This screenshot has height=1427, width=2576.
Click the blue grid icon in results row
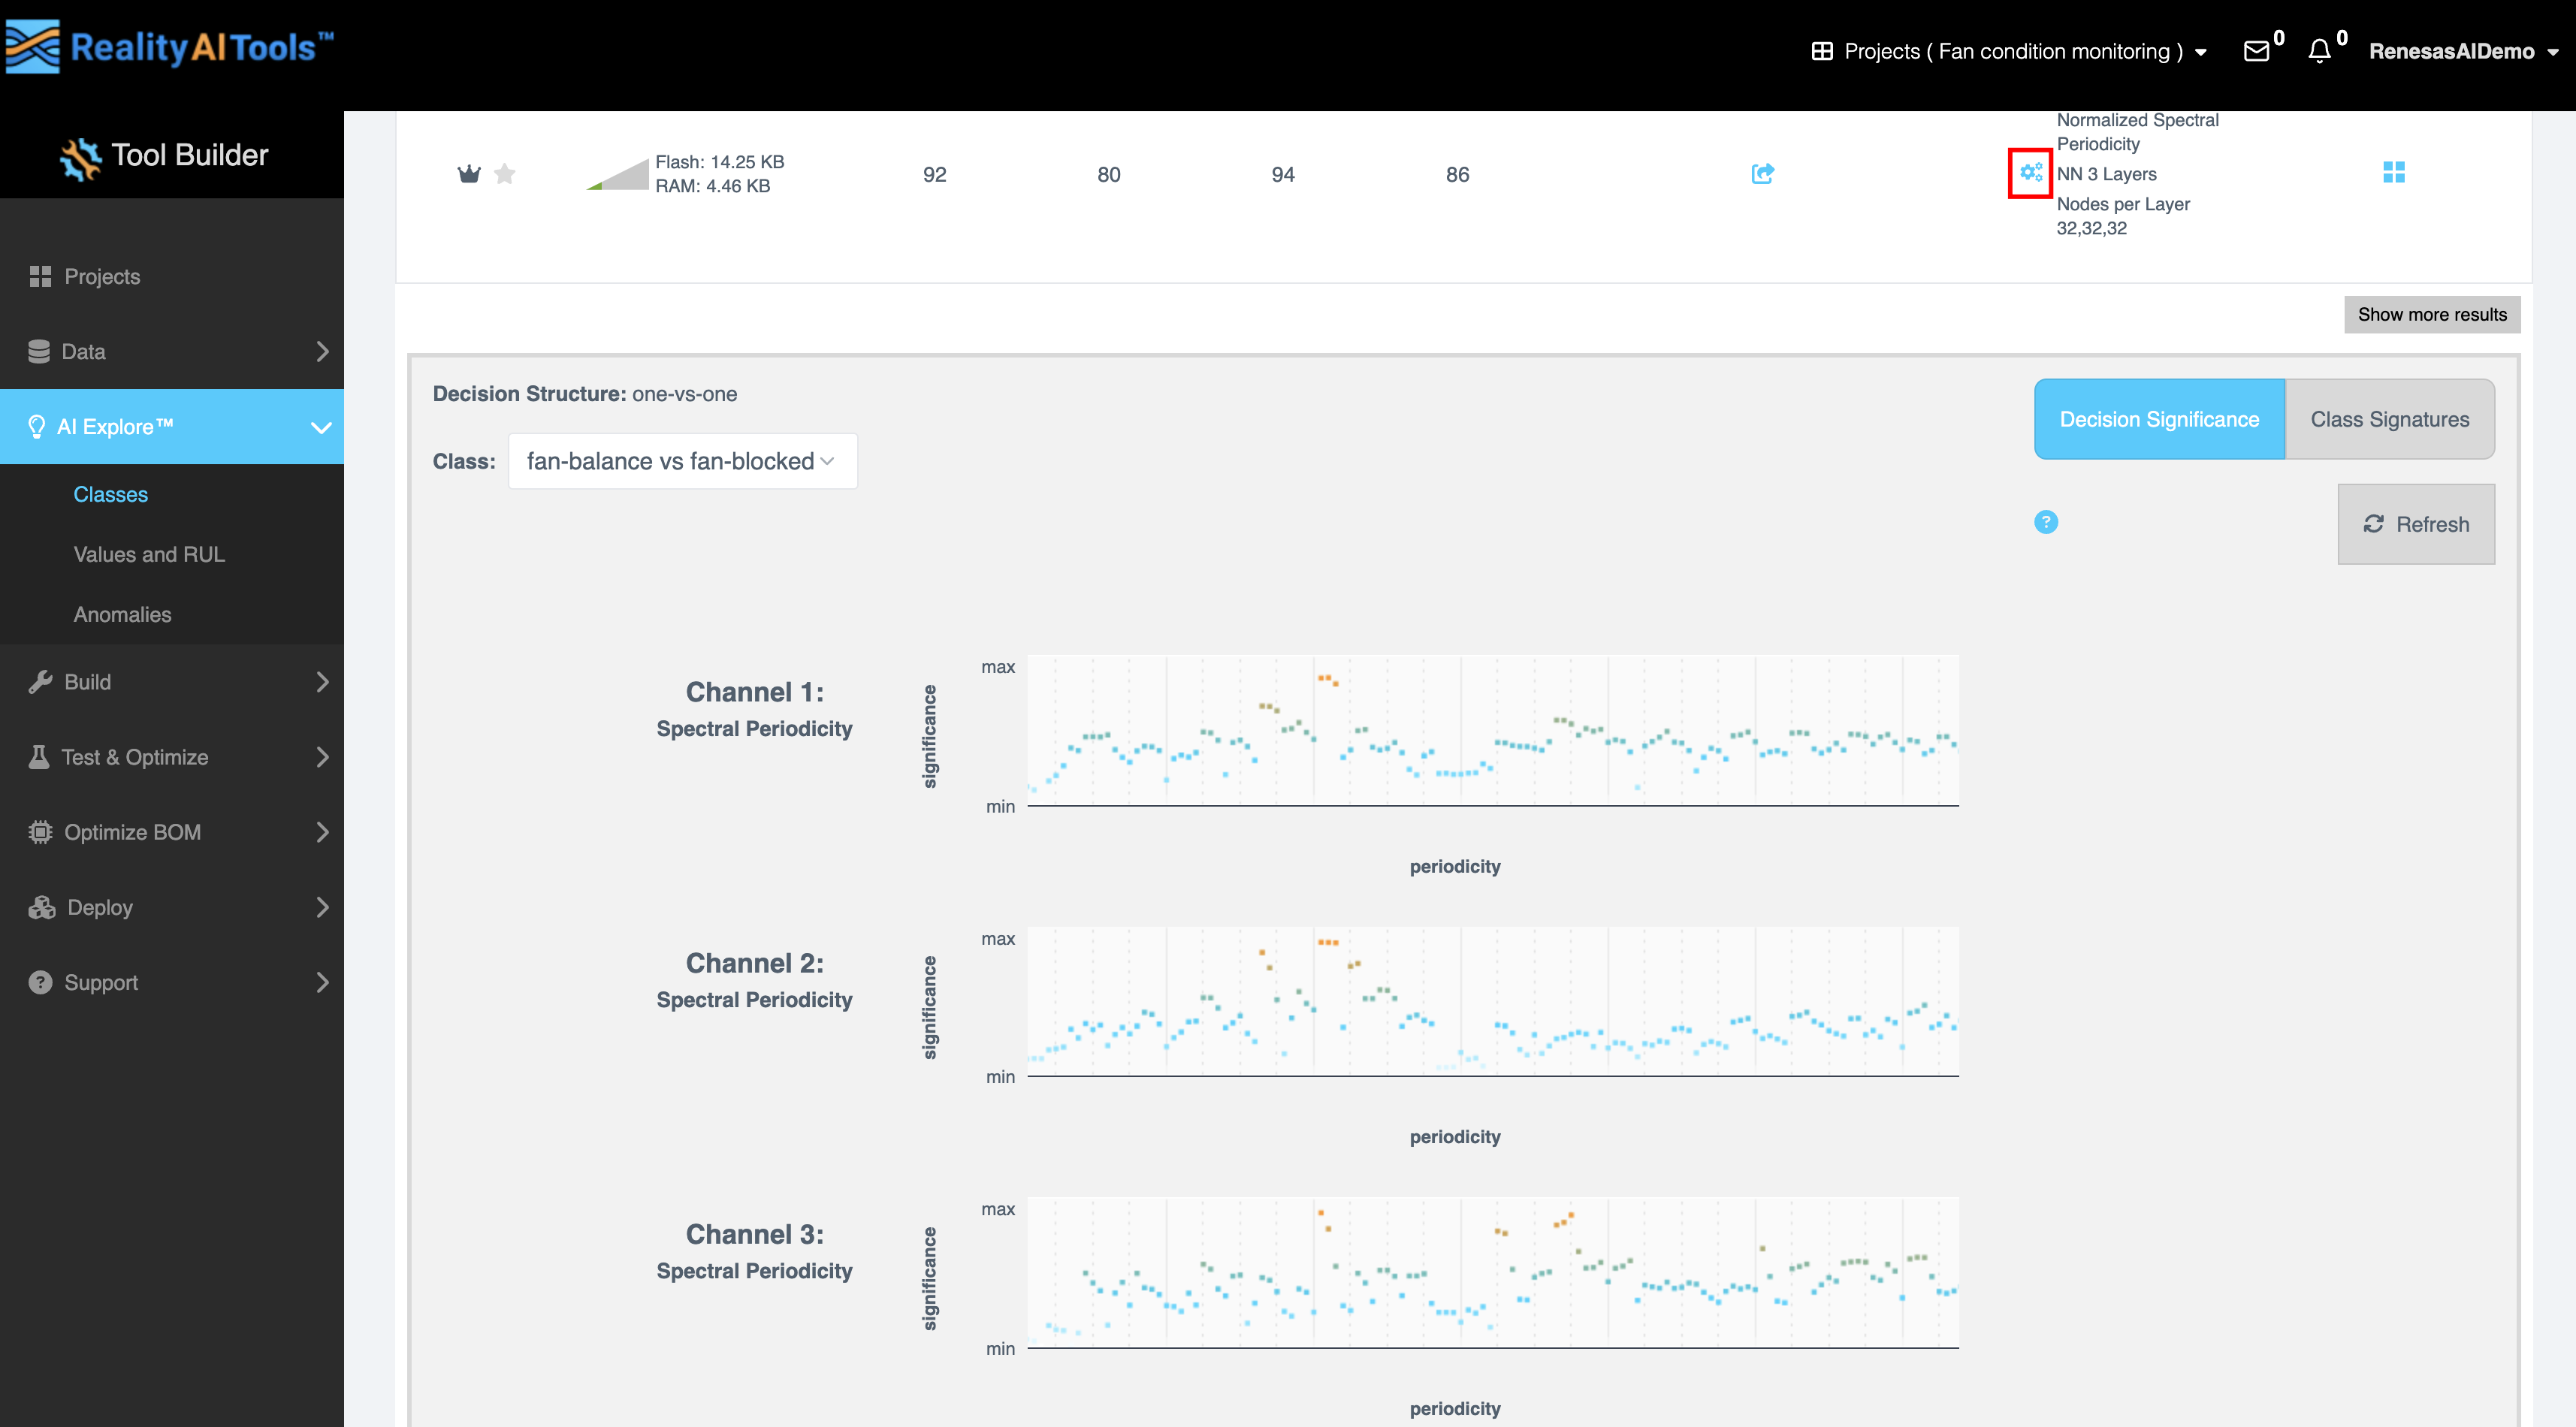click(2393, 173)
